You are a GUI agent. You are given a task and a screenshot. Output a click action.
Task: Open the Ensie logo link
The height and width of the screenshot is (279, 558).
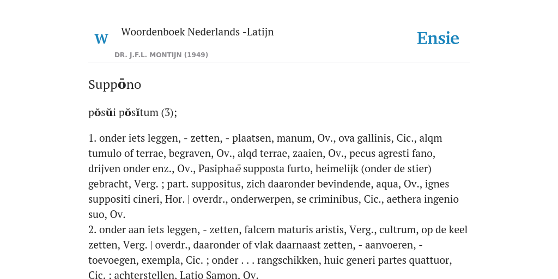(x=438, y=38)
